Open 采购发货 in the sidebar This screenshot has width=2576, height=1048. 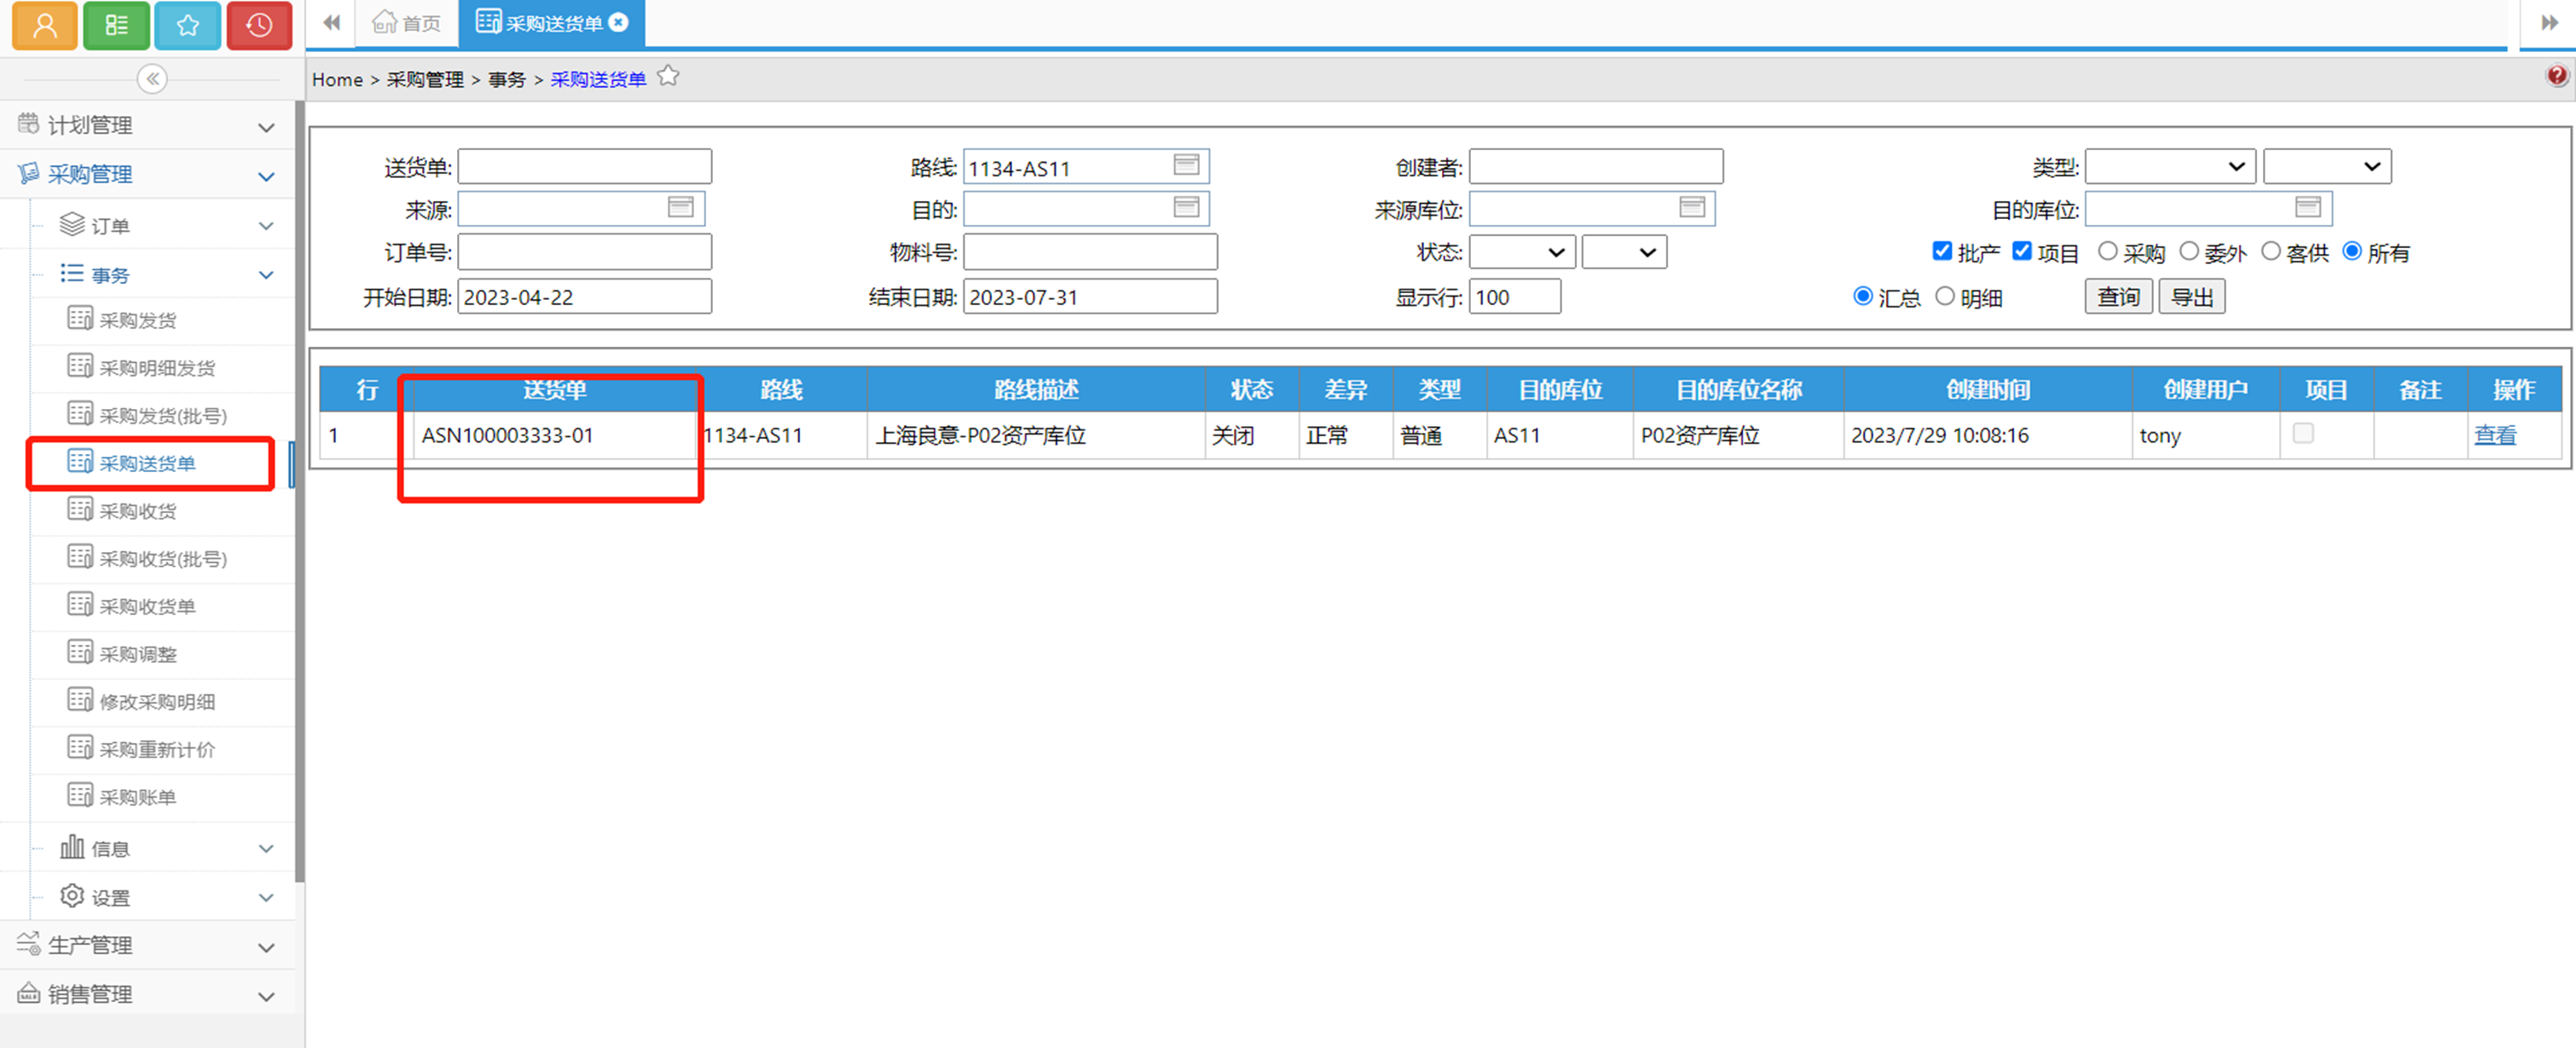pyautogui.click(x=138, y=320)
